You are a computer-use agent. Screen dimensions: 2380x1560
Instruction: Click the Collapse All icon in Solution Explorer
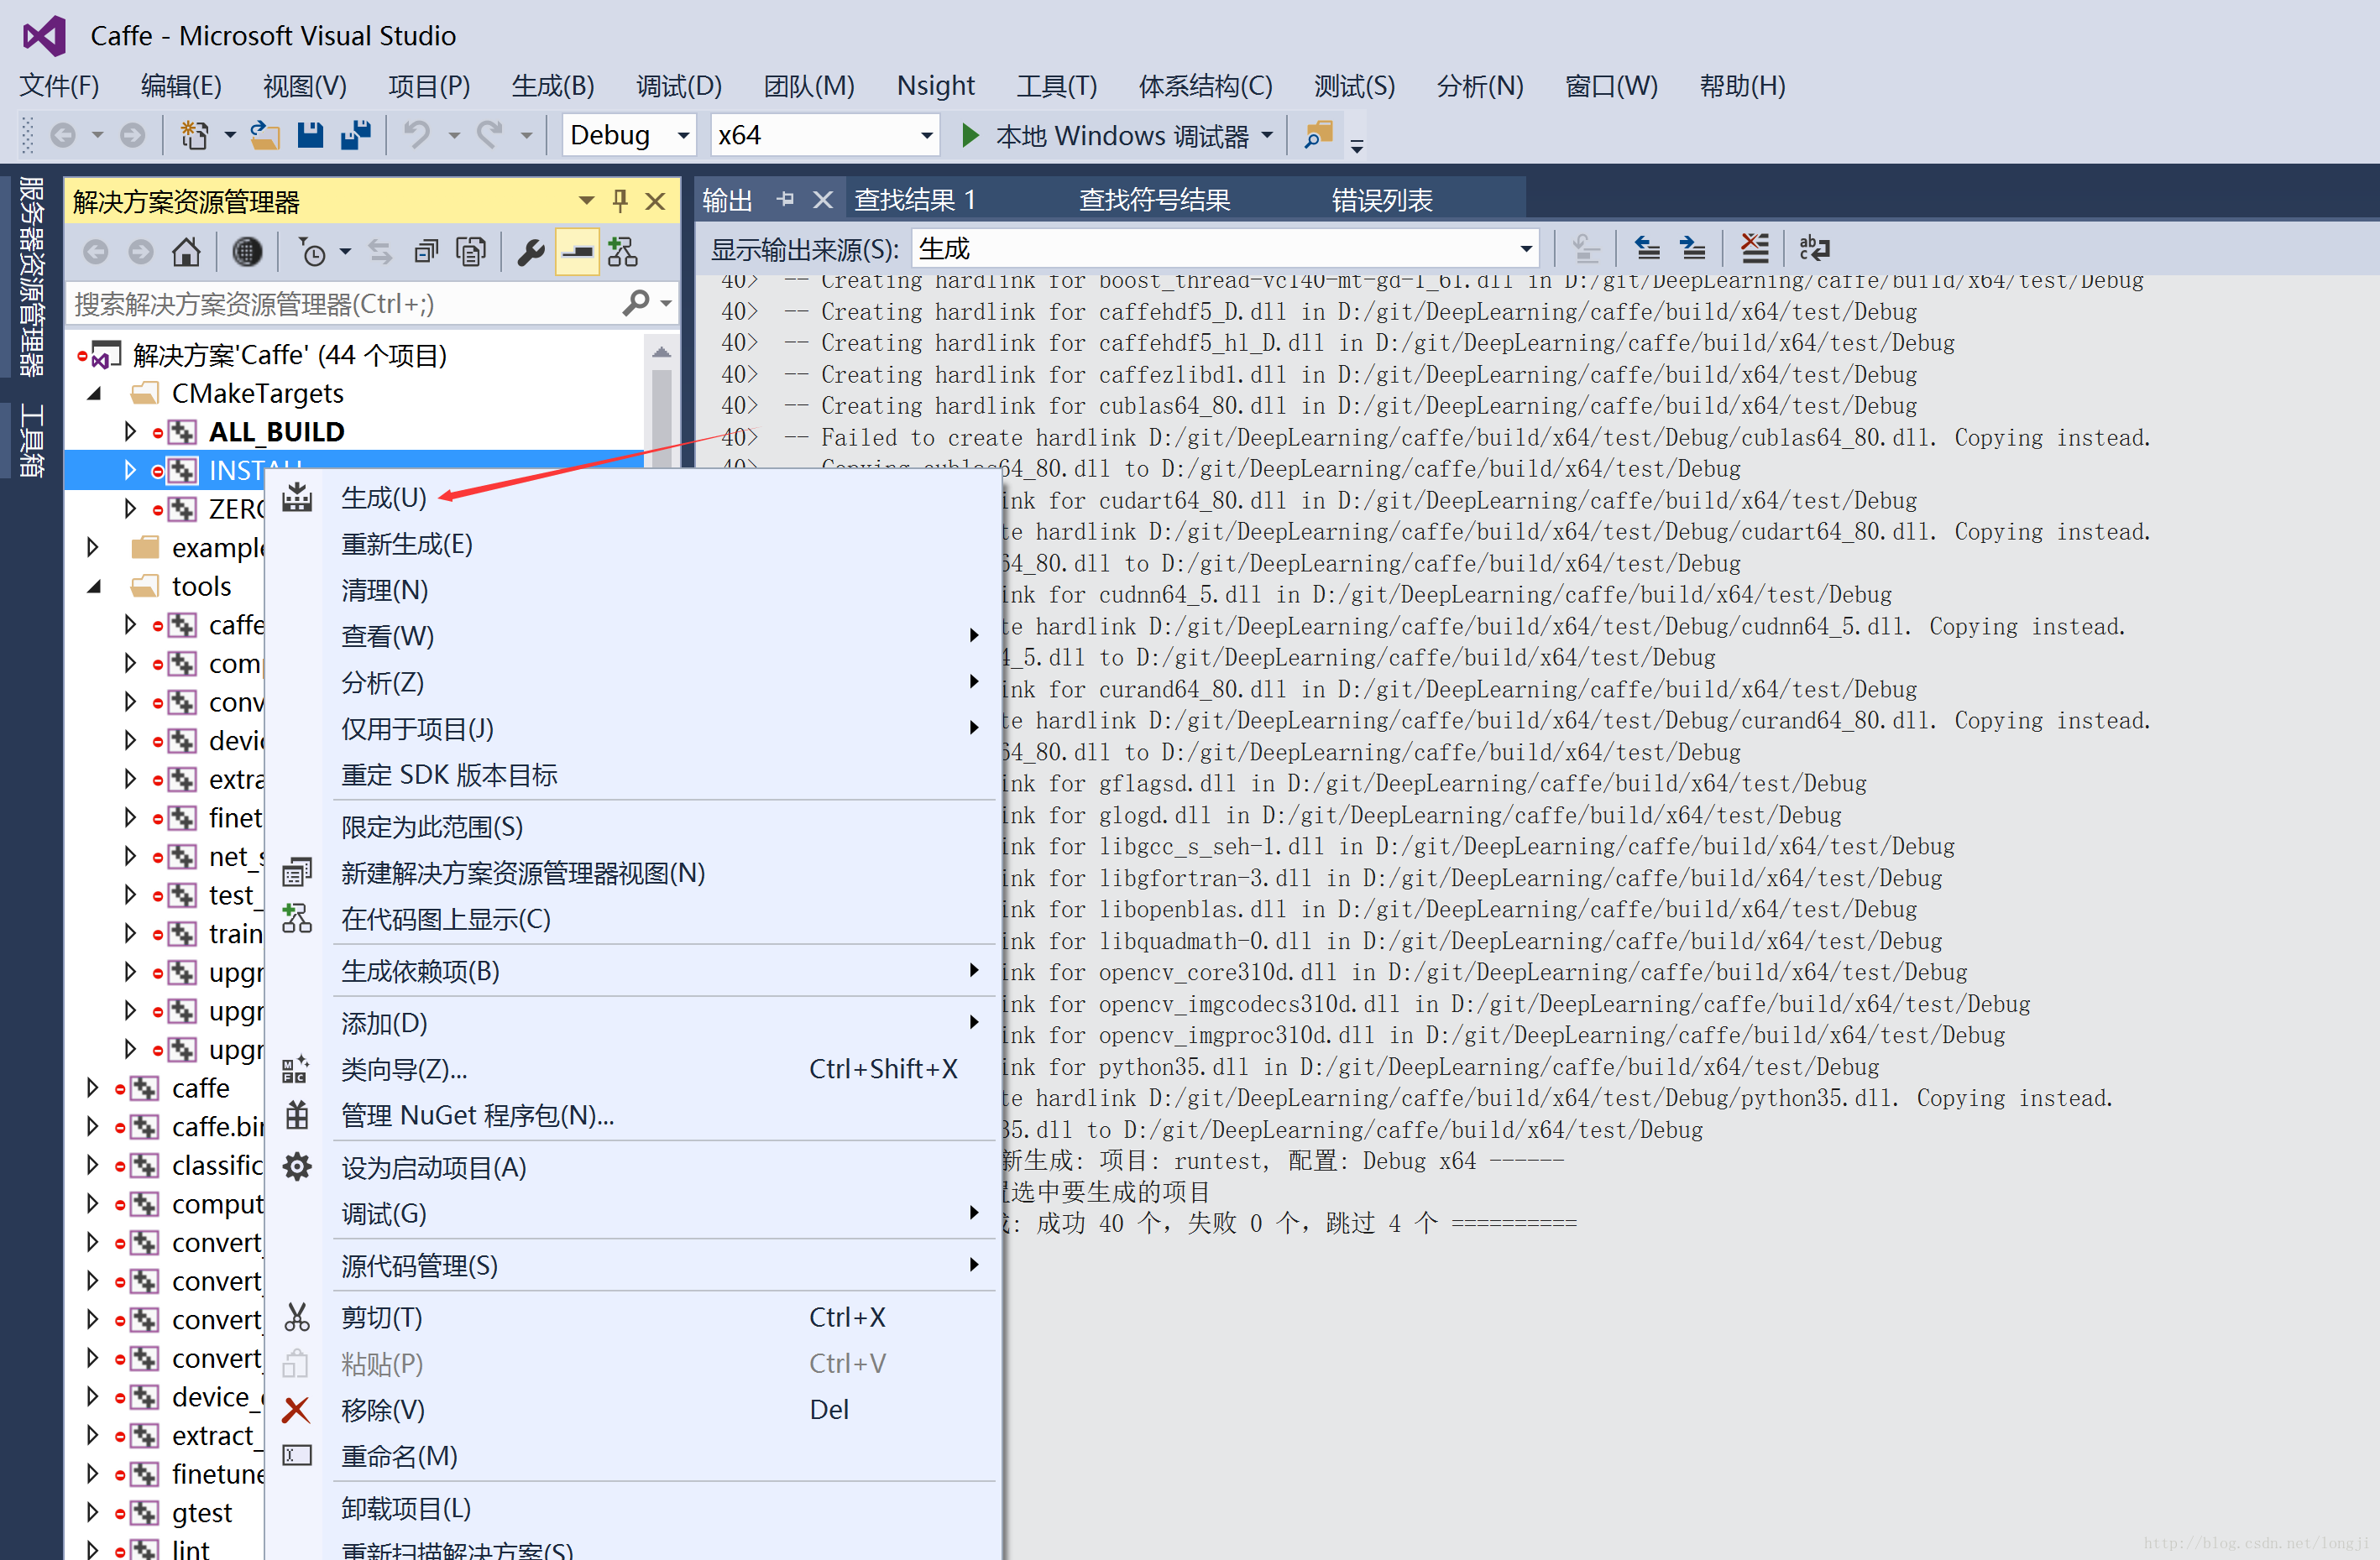(426, 252)
